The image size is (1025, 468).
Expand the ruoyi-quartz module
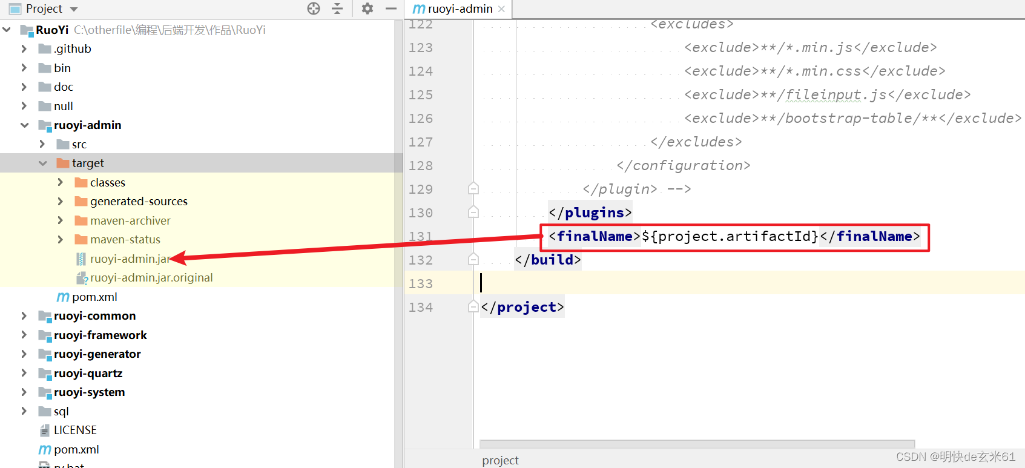click(x=24, y=373)
